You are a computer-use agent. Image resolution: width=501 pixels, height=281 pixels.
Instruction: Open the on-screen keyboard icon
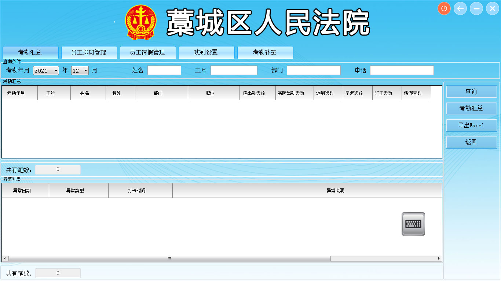coord(413,224)
